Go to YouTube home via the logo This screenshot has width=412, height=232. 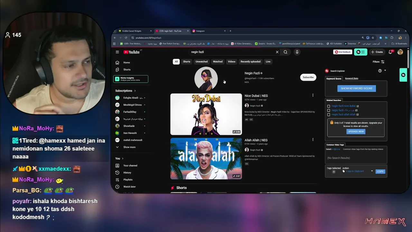132,52
